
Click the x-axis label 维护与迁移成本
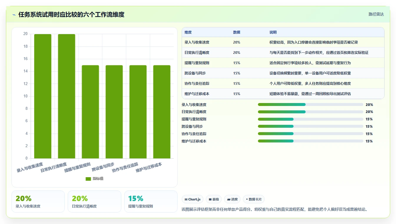pos(149,167)
